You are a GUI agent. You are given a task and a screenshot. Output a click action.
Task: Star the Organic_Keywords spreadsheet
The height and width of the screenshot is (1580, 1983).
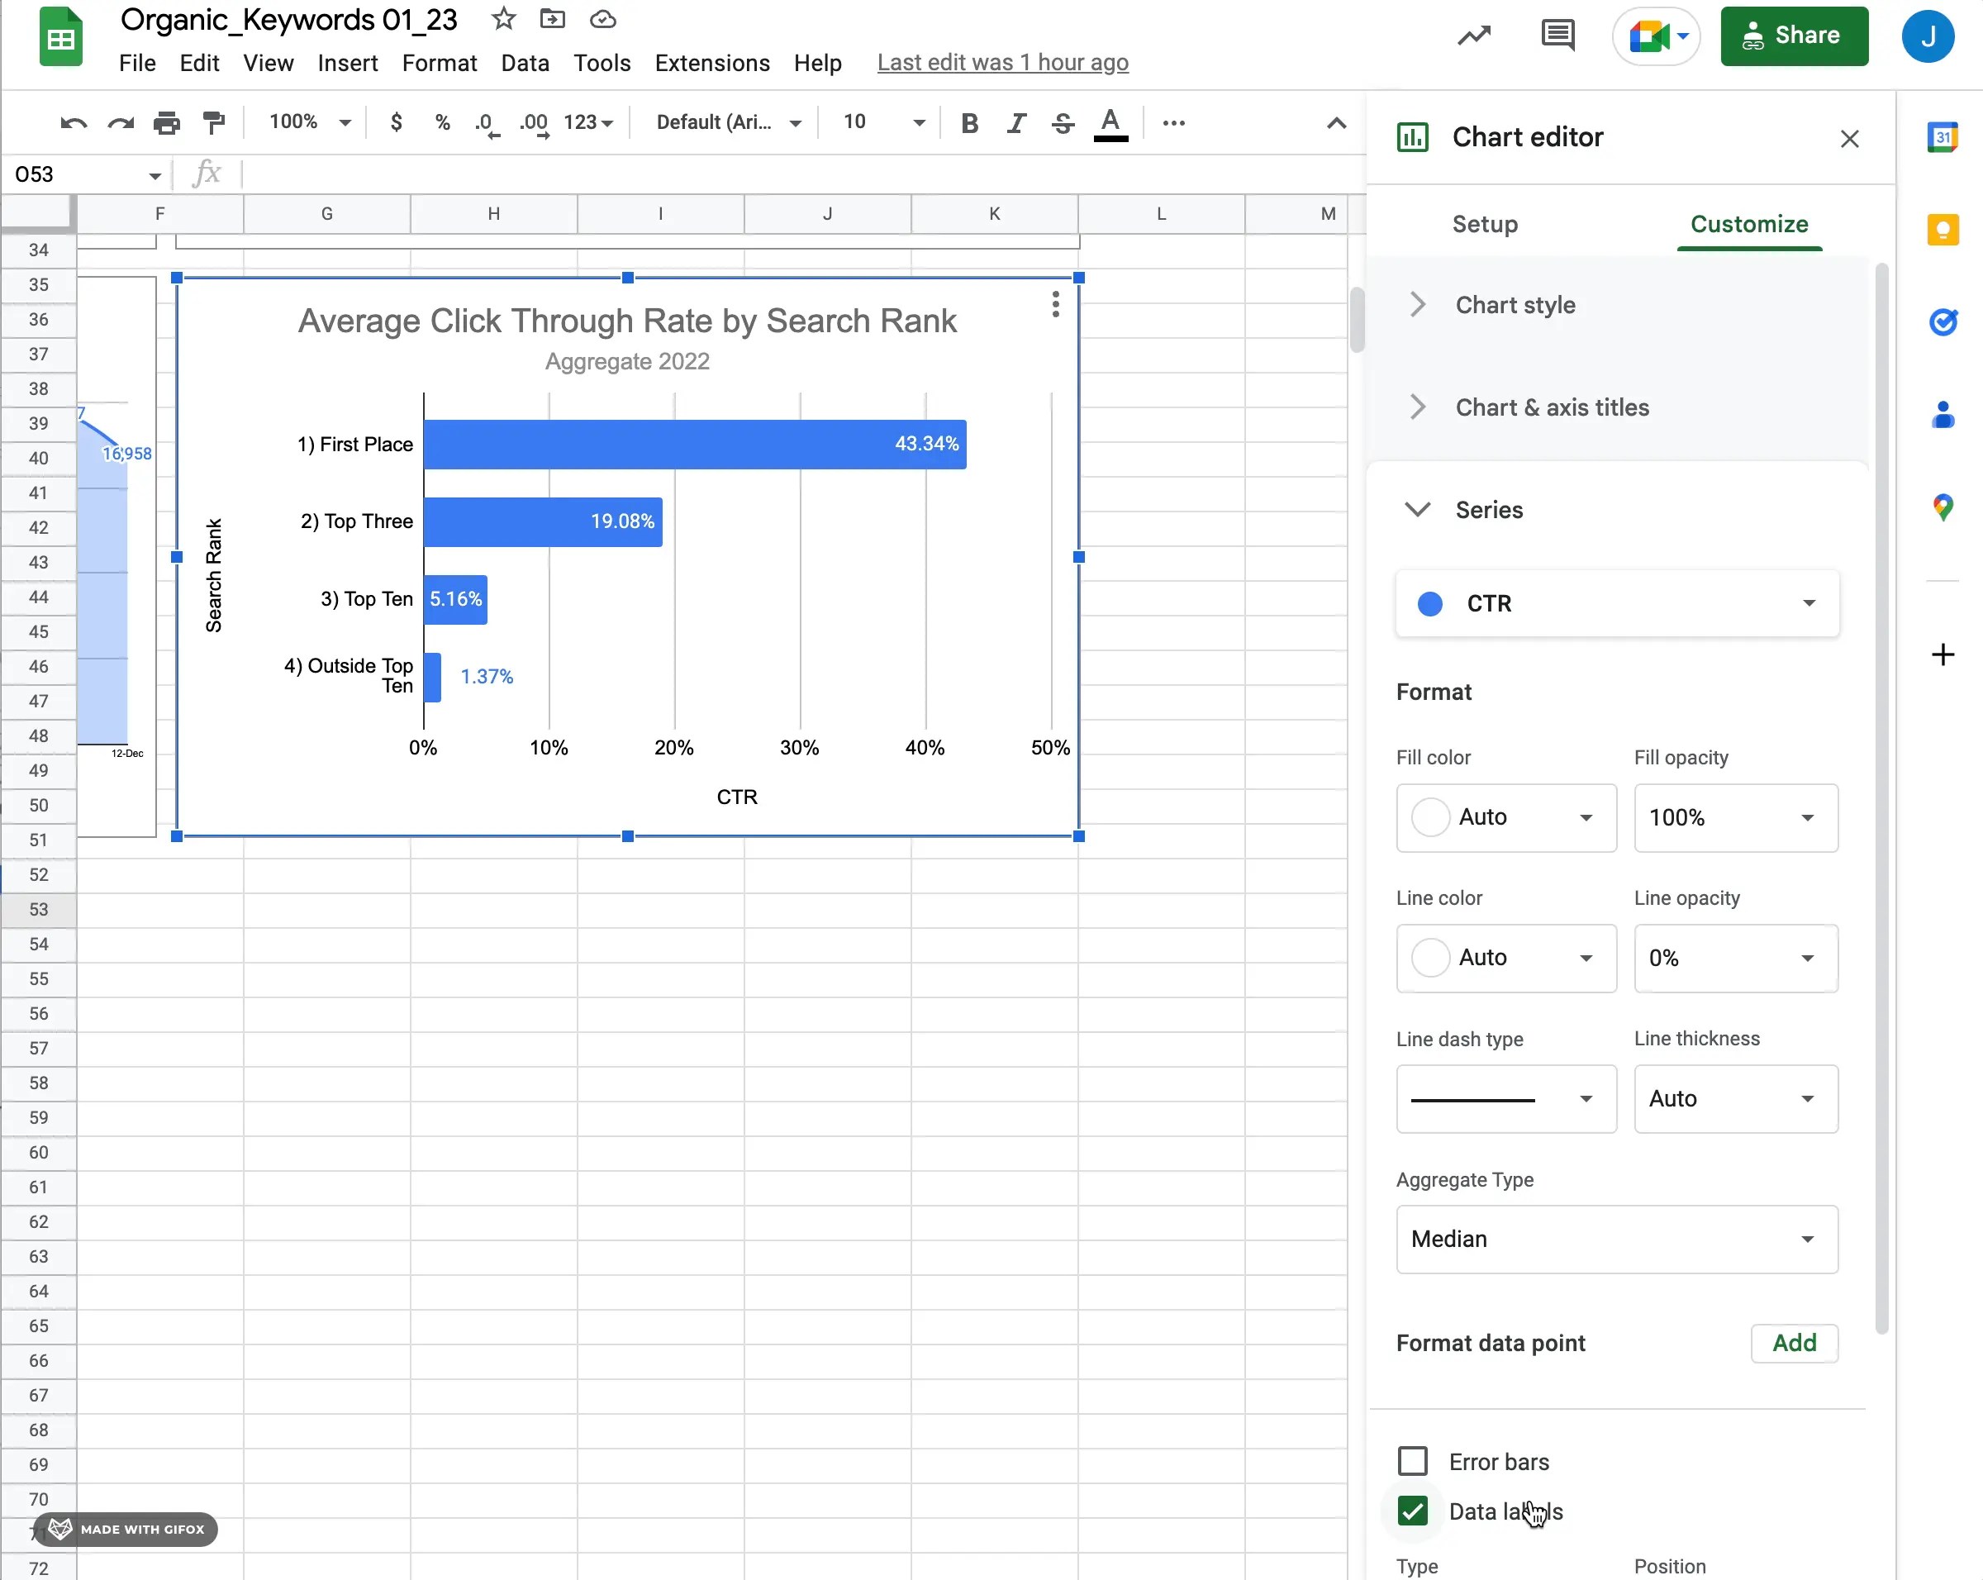[x=502, y=18]
